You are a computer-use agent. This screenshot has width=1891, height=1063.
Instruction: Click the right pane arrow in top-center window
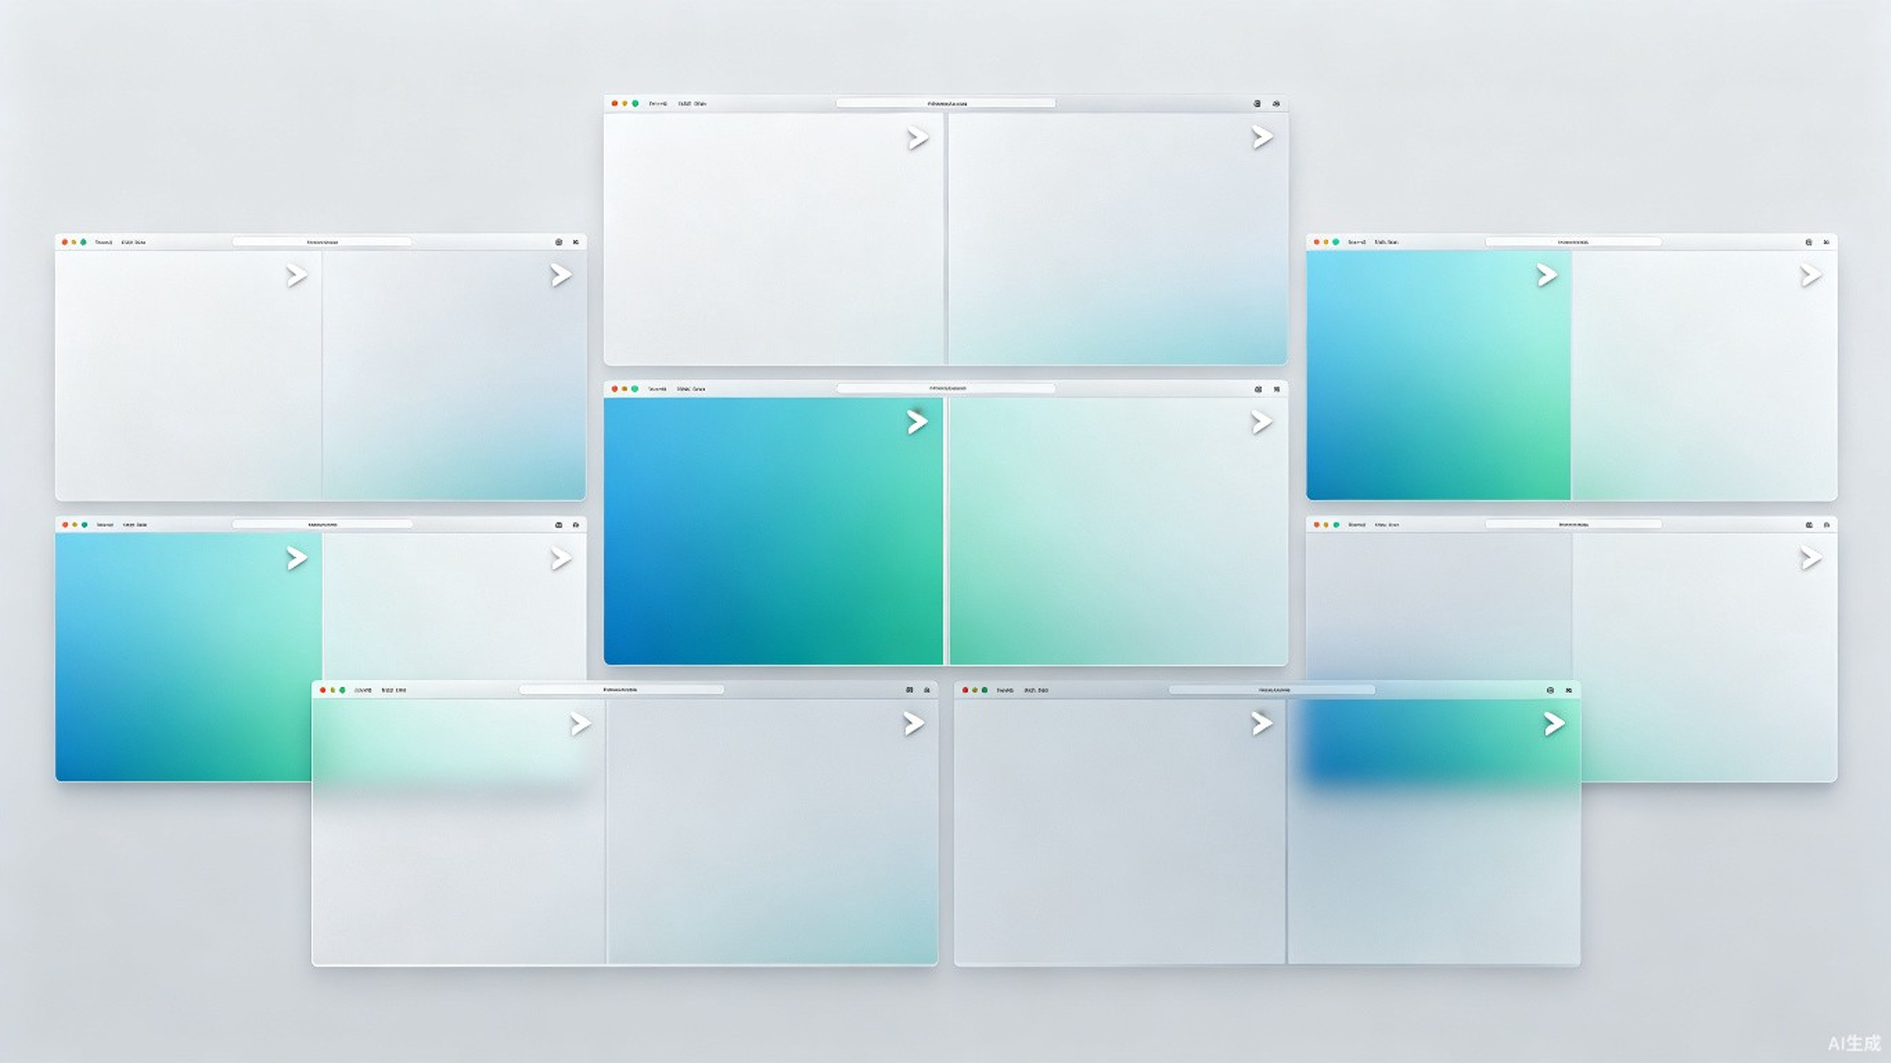click(1263, 138)
